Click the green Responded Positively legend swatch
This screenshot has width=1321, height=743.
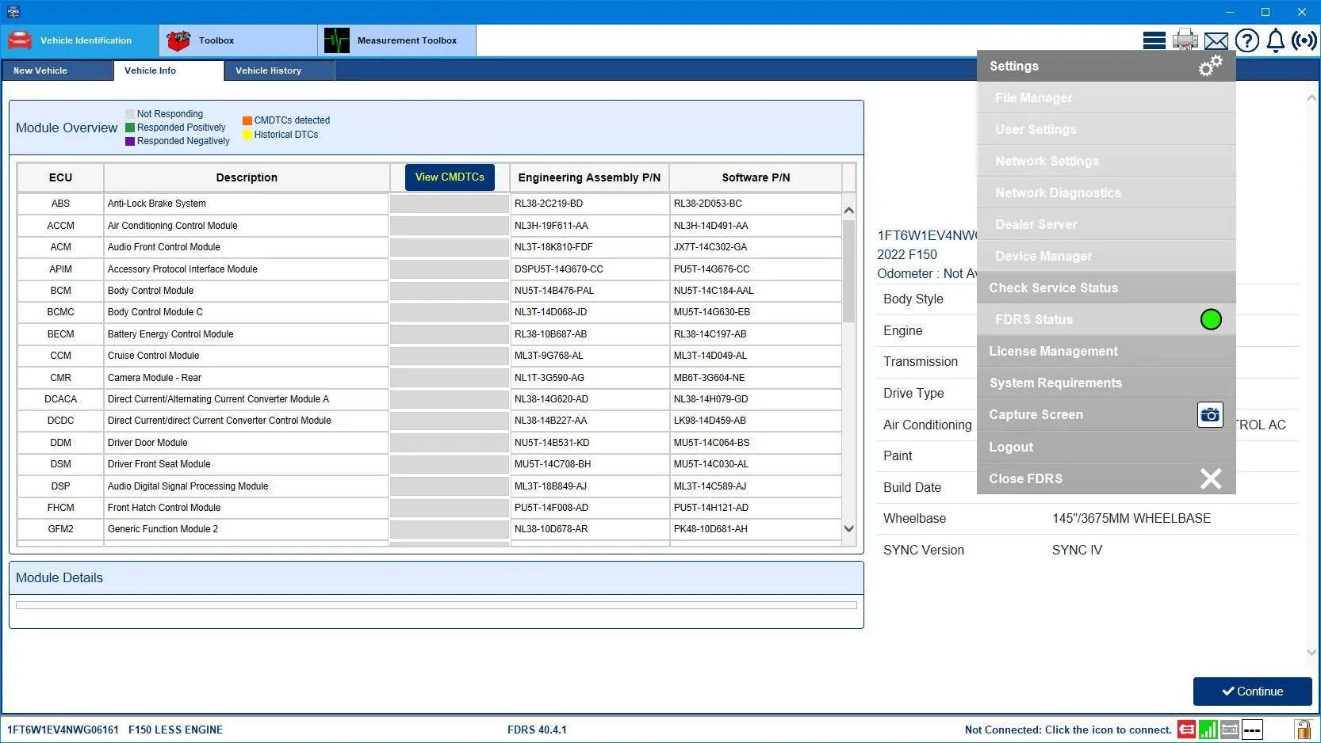130,128
